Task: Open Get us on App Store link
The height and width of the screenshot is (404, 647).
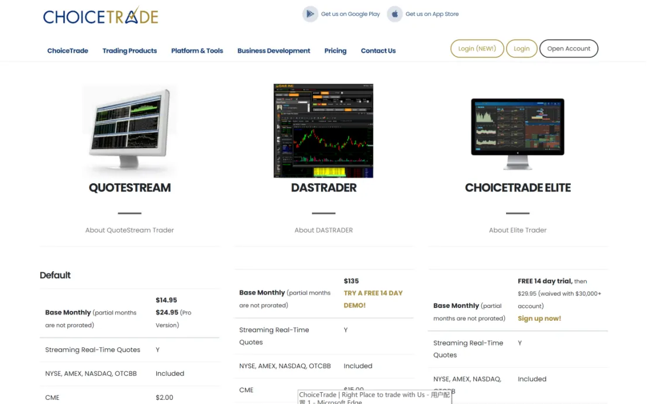Action: pos(432,14)
